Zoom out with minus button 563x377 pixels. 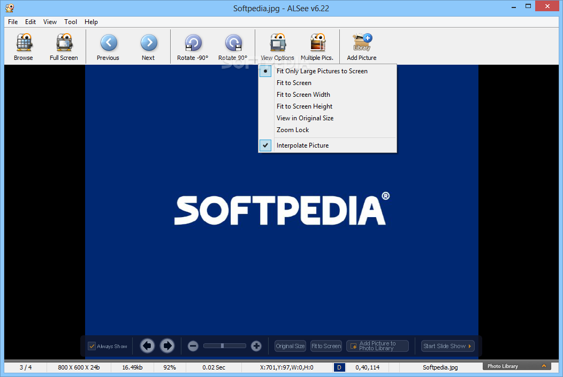coord(193,346)
